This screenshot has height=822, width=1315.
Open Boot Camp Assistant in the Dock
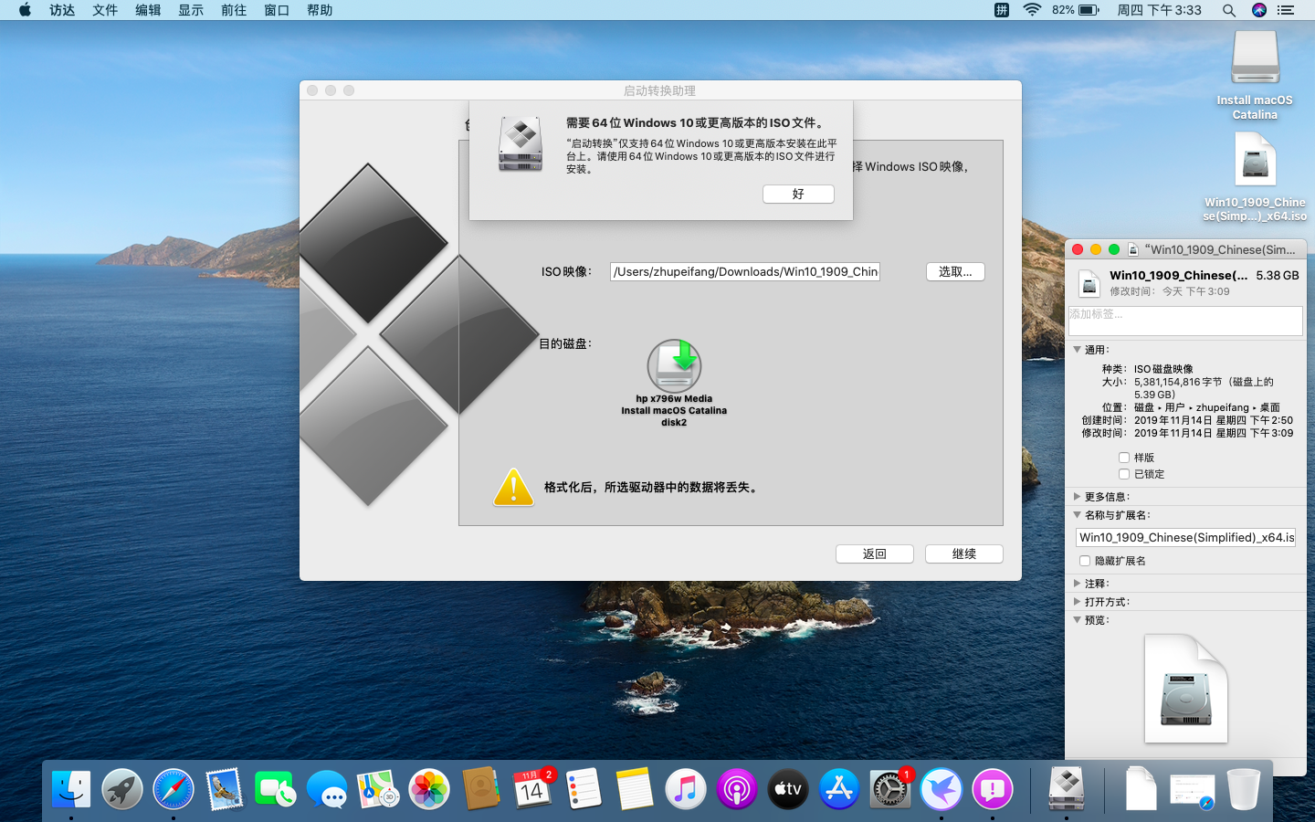point(1066,789)
